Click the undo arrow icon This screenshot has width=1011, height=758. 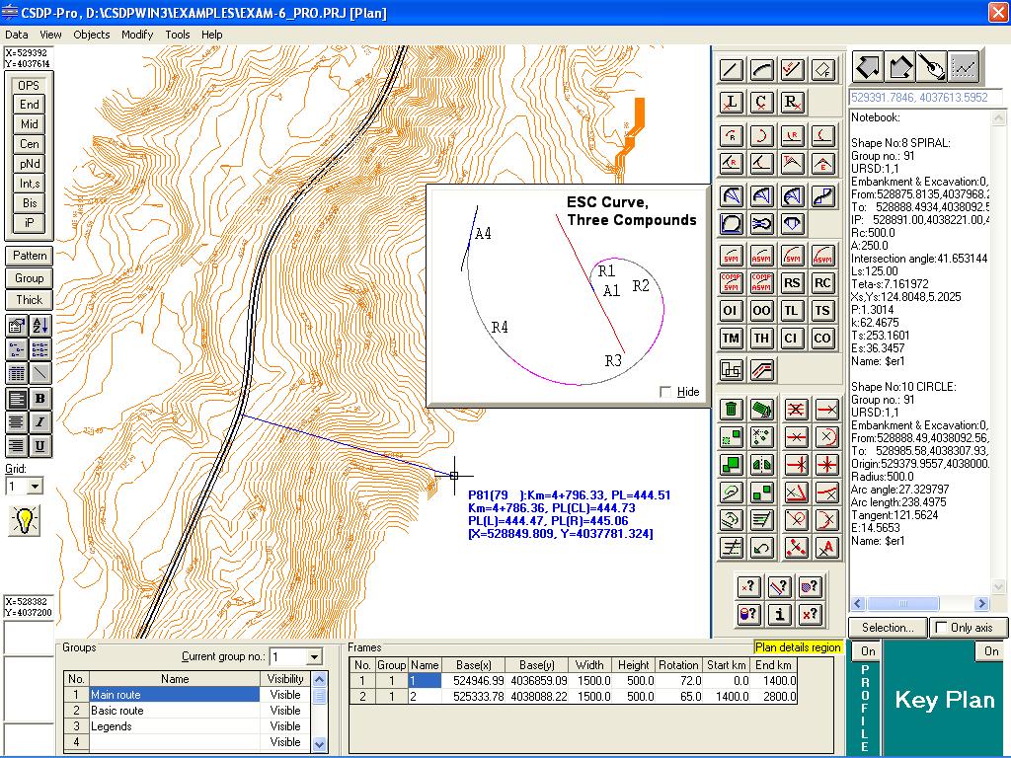point(762,547)
